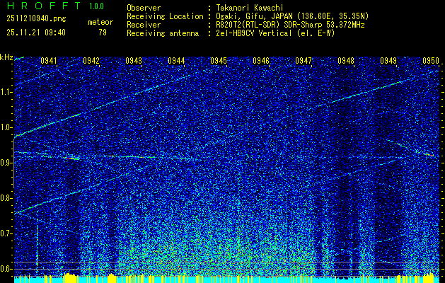
Task: Click the 0.7 kHz axis label
Action: pos(6,233)
